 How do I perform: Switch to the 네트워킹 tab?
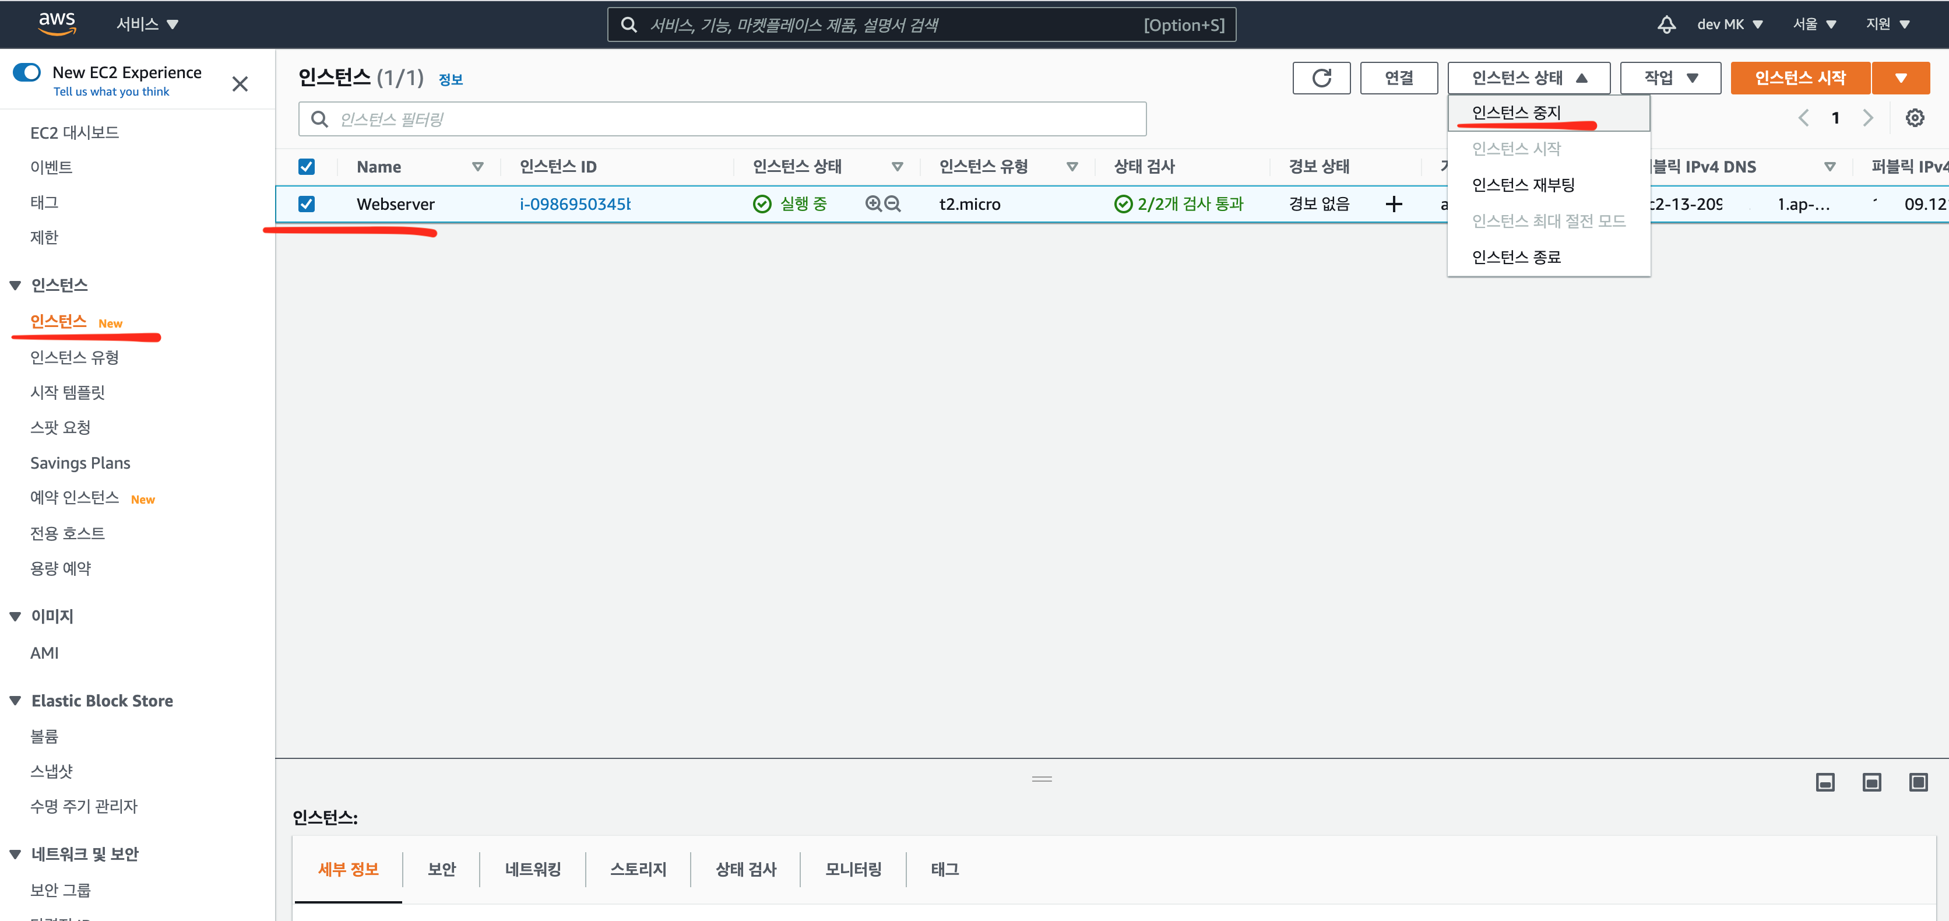533,869
